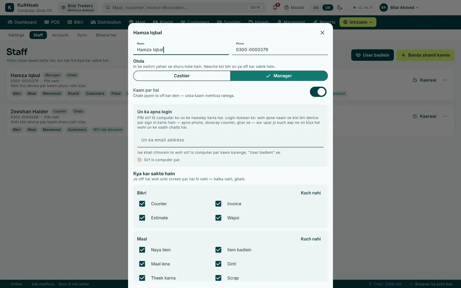Click the Online status indicator

[x=16, y=284]
